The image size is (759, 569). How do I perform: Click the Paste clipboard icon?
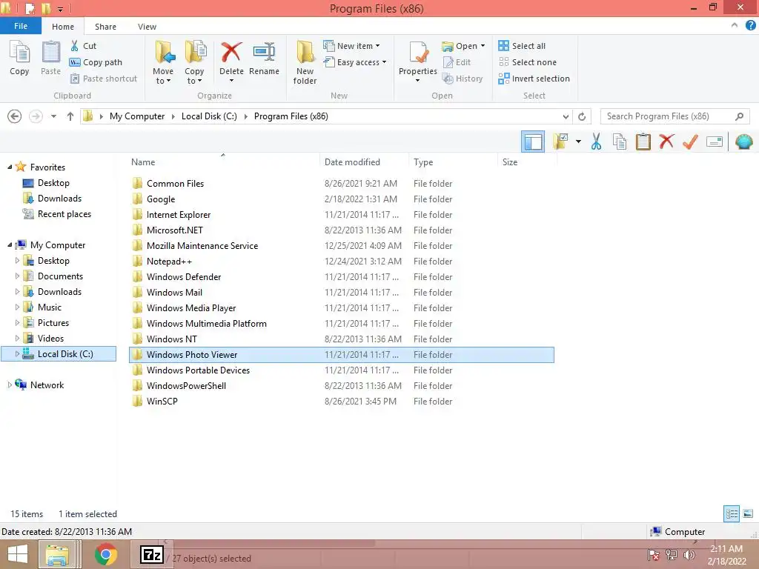click(51, 53)
